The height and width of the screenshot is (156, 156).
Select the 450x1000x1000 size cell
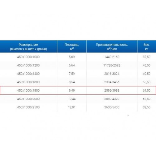(28, 57)
